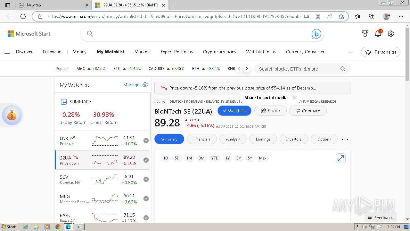410x231 pixels.
Task: Show hidden system tray icons
Action: 357,227
